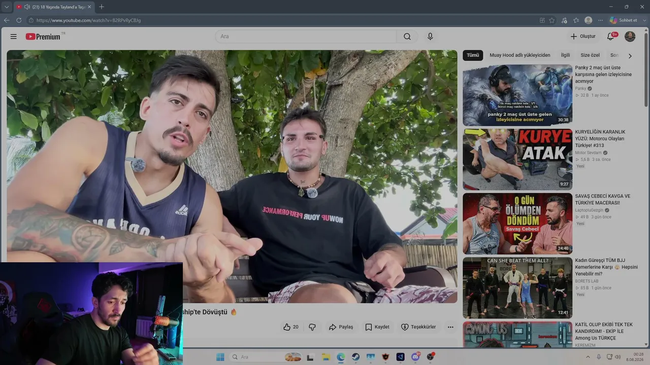Open the LaptopluGezgin channel link
Image resolution: width=650 pixels, height=365 pixels.
589,210
